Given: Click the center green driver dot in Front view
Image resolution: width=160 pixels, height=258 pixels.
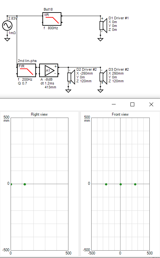Looking at the screenshot, I should [121, 184].
